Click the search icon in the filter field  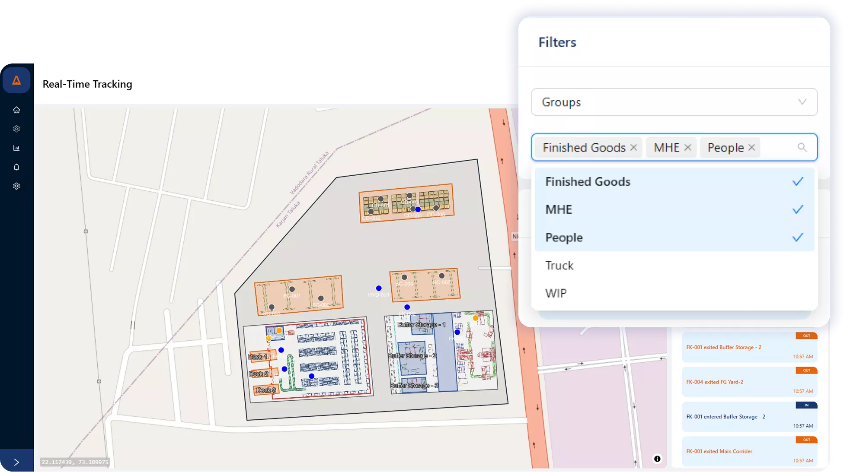(x=802, y=147)
